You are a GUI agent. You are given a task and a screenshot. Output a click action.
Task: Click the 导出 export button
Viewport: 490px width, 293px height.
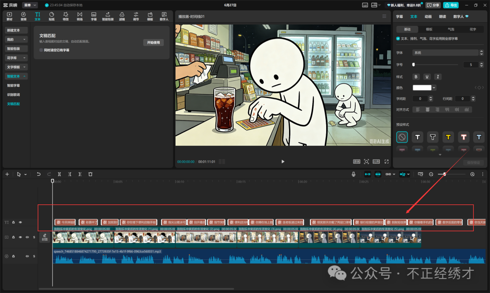(x=451, y=5)
